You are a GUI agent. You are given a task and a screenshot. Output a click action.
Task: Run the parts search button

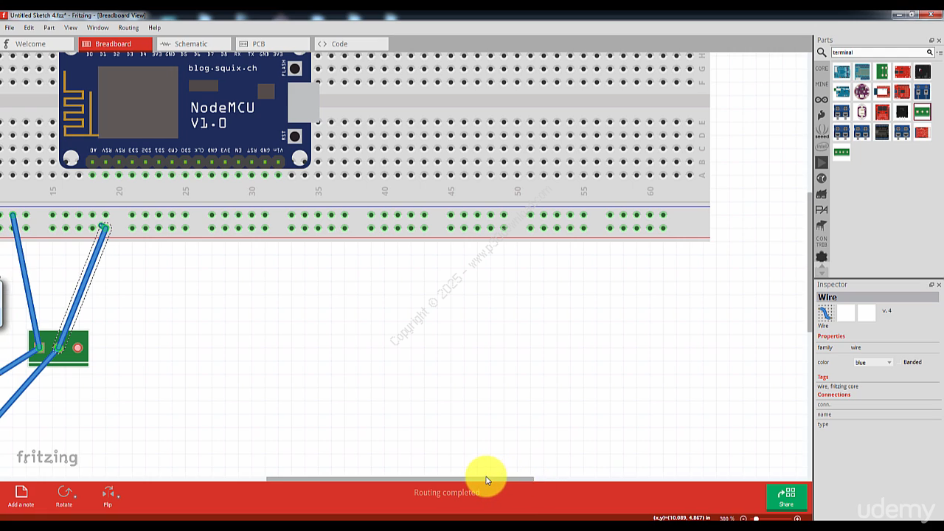[x=930, y=52]
